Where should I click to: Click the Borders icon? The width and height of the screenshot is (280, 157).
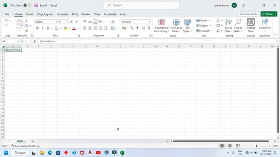56,28
